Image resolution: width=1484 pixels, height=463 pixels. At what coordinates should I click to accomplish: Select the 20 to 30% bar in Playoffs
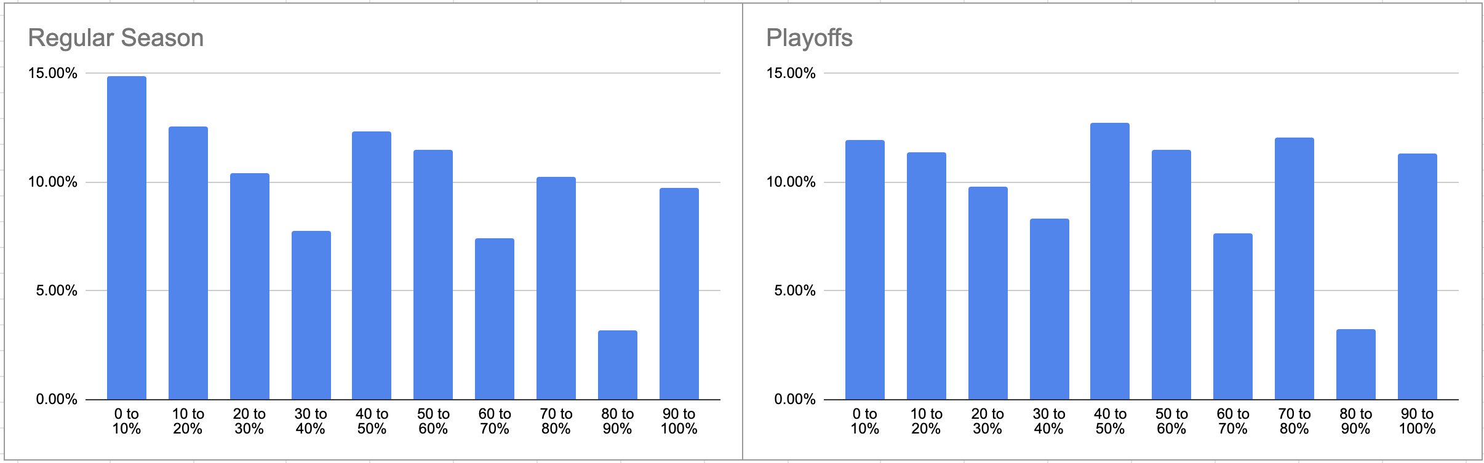pyautogui.click(x=987, y=293)
